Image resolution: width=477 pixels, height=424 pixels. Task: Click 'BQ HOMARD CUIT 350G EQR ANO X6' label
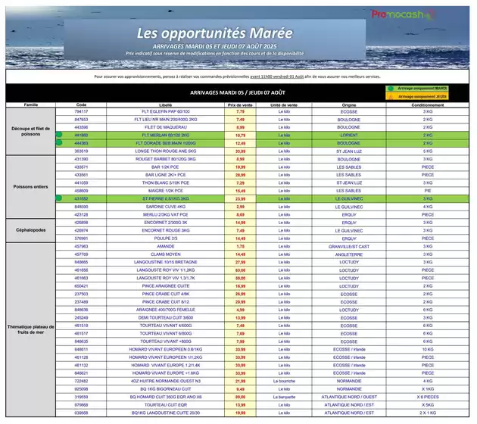[x=166, y=397]
